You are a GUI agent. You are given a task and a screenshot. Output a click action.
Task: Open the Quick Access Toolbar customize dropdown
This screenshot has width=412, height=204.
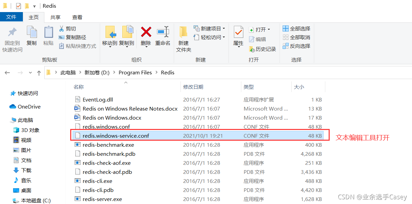pos(34,6)
